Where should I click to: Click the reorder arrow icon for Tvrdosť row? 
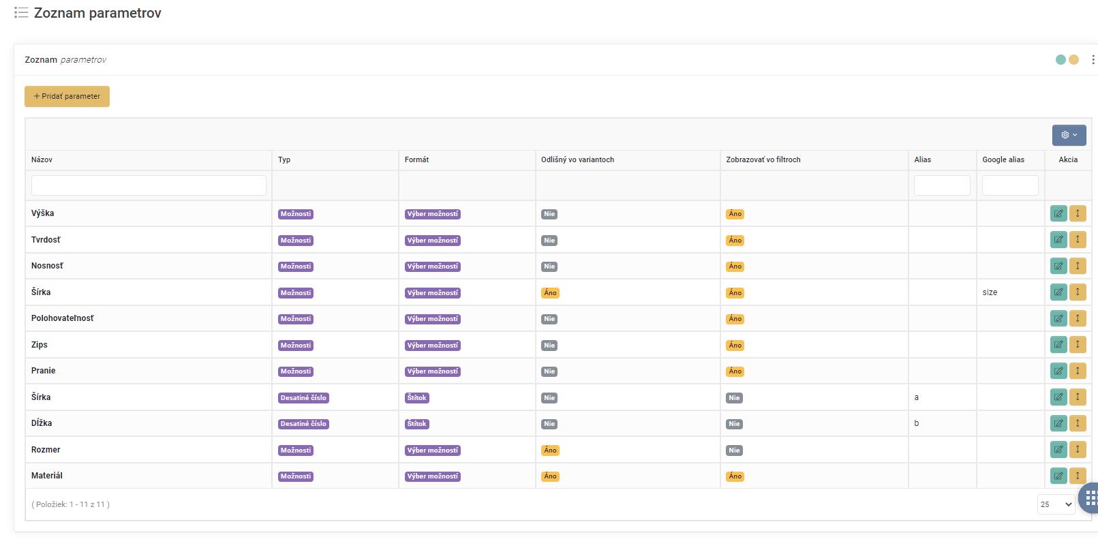click(x=1077, y=240)
